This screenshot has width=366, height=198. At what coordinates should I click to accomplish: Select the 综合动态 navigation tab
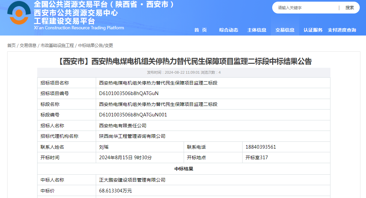(228, 30)
